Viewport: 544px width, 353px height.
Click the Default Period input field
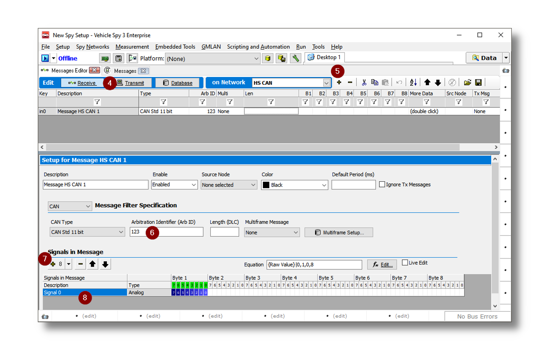coord(353,185)
